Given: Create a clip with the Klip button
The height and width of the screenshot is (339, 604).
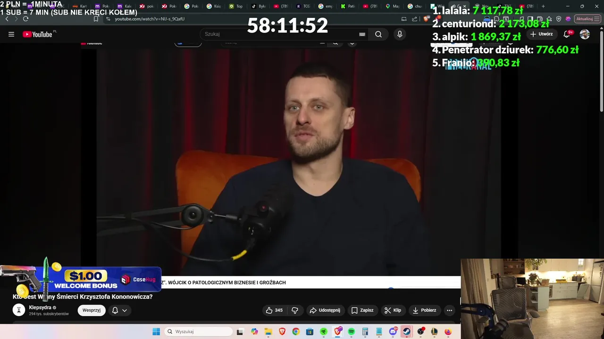Looking at the screenshot, I should 393,310.
